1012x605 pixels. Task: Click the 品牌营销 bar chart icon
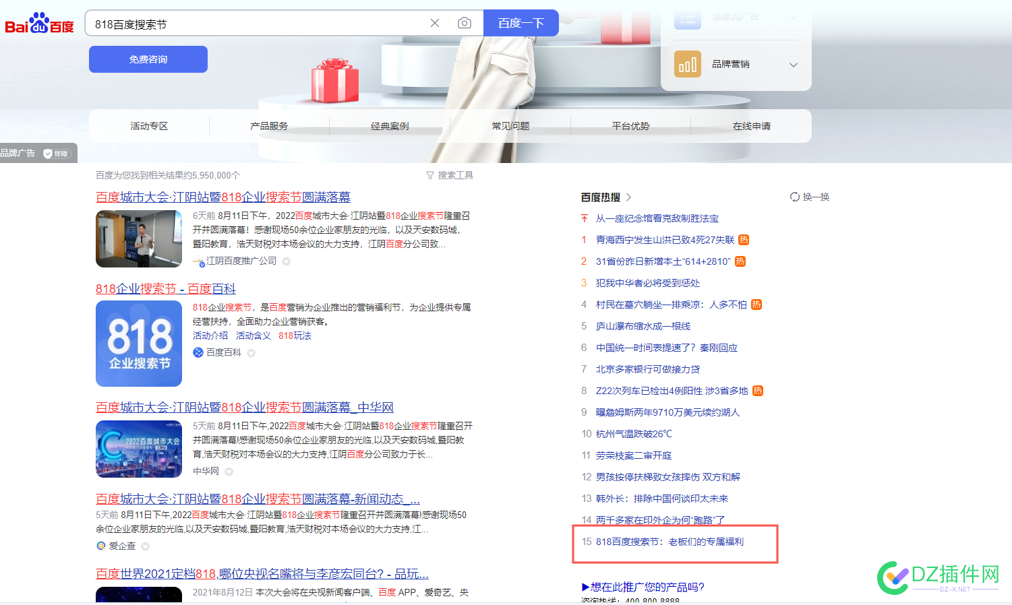pos(688,64)
